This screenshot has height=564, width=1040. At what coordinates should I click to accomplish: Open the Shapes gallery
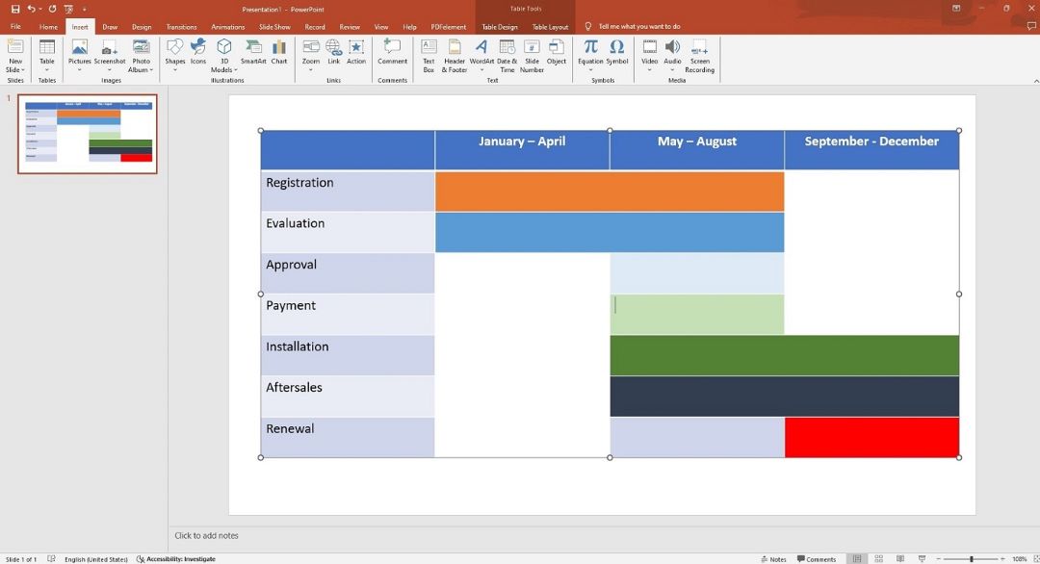175,47
